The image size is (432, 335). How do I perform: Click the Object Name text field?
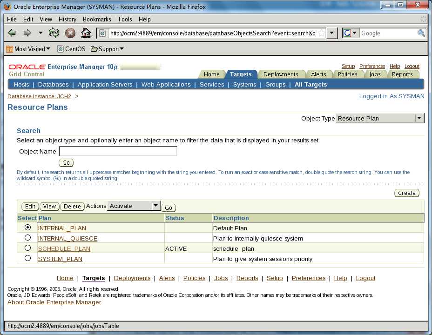(x=118, y=151)
